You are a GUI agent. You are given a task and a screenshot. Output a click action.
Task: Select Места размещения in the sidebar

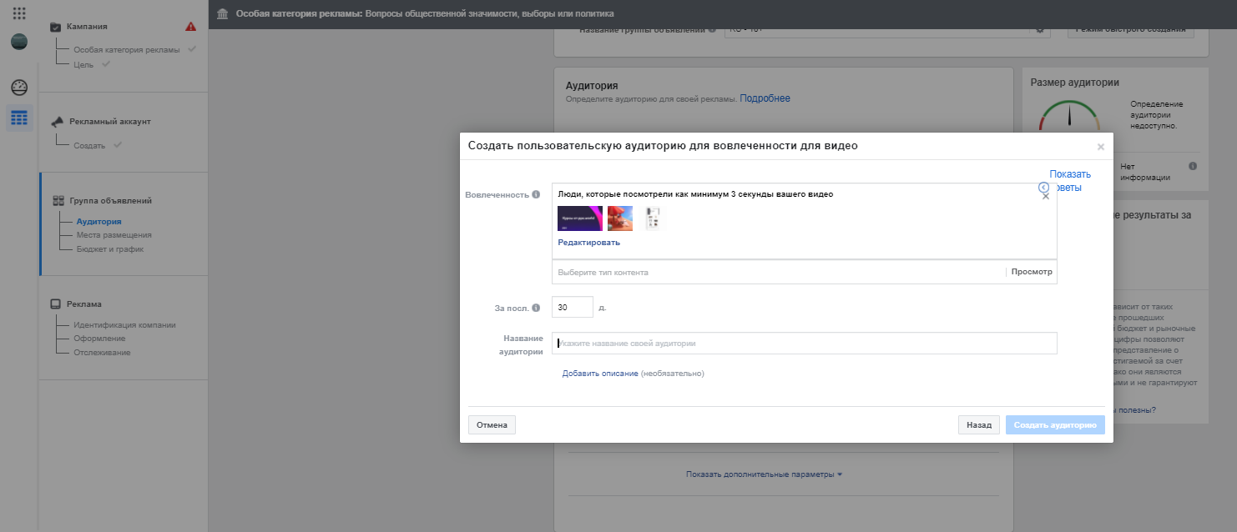[x=114, y=235]
